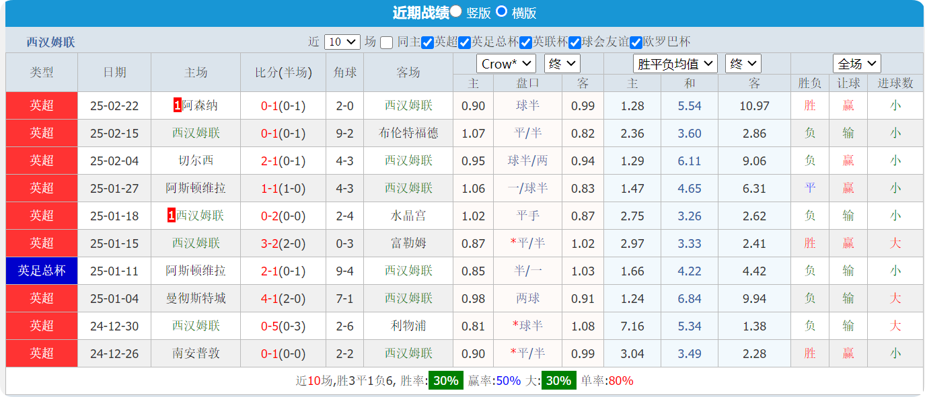Open the 终 dropdown beside 胜平负均值
925x397 pixels.
tap(743, 63)
